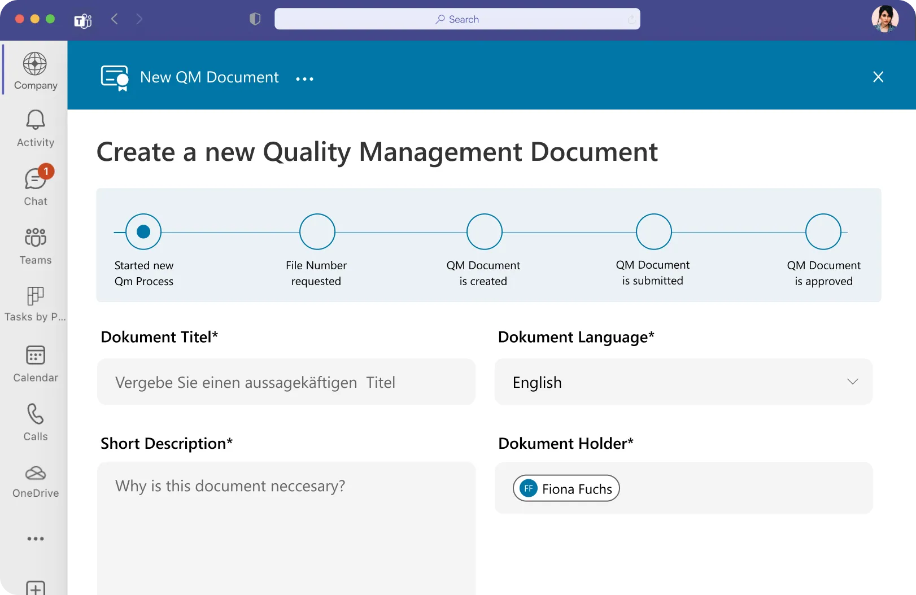Open Tasks by Planner
This screenshot has width=916, height=595.
35,303
